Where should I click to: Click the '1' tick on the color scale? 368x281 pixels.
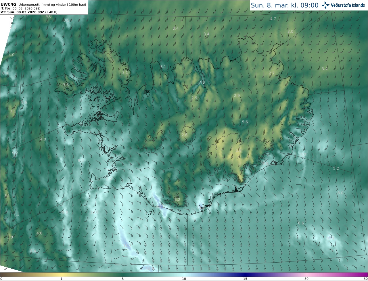point(62,279)
